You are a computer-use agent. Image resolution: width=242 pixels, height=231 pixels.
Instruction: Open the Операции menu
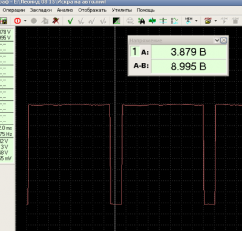pyautogui.click(x=14, y=10)
